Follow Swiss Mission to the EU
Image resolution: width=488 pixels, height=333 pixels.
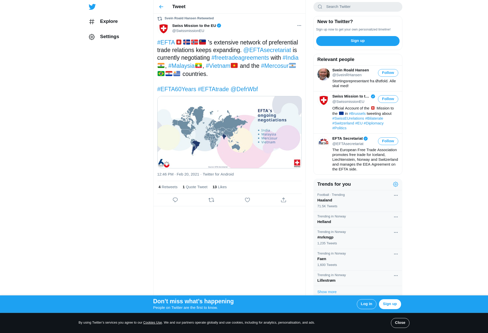tap(388, 99)
